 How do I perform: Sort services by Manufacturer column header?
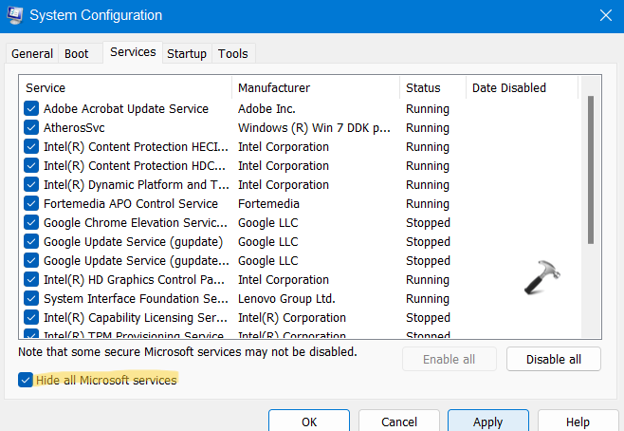[x=315, y=88]
